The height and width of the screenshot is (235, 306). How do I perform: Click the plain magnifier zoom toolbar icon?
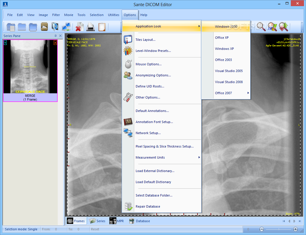tap(261, 27)
